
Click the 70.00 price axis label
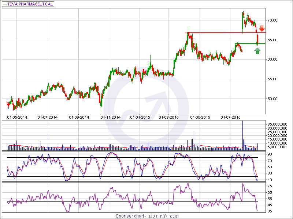tap(272, 20)
